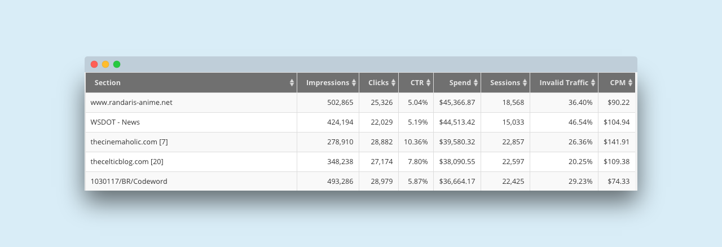Close the window with red button

(x=94, y=64)
